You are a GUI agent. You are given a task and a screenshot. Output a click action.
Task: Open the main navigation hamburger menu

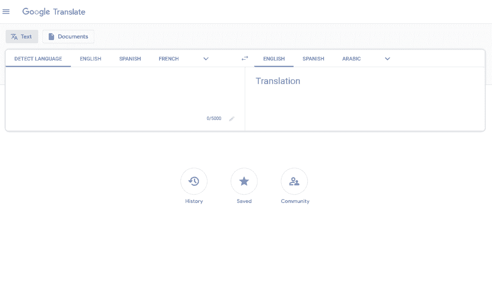6,11
